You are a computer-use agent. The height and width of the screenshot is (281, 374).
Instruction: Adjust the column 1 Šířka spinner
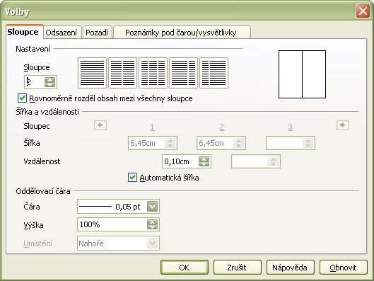click(x=170, y=143)
